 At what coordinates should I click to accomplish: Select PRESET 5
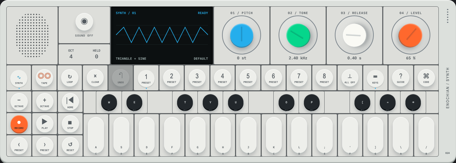tap(248, 78)
